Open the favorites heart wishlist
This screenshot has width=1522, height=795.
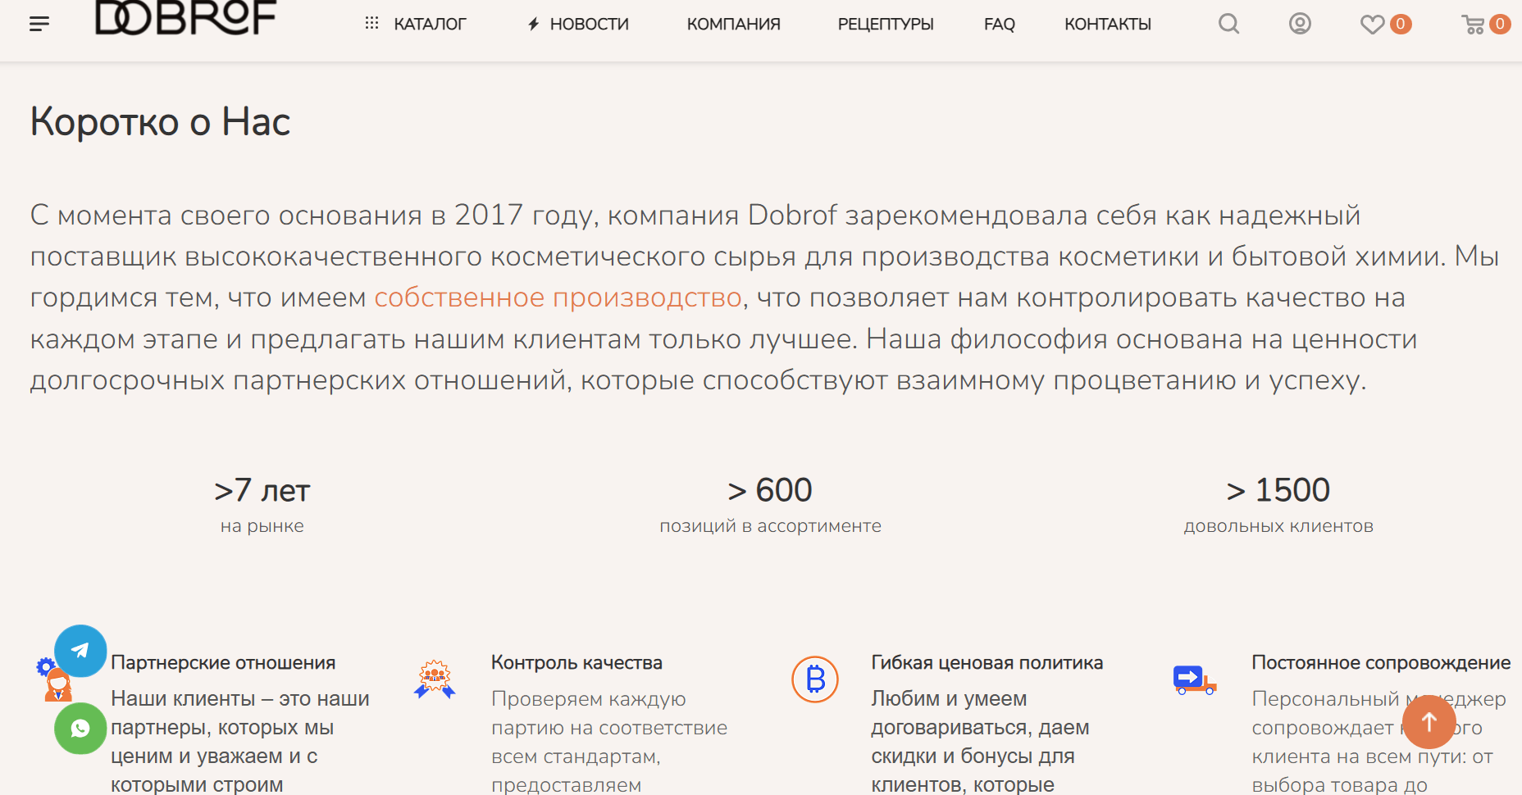(1372, 25)
